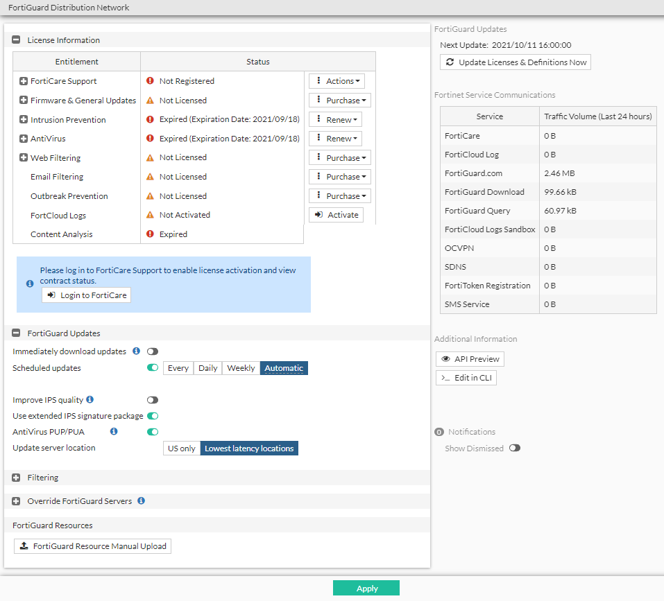Screen dimensions: 664x601
Task: Click the Login to FortiCare button
Action: coord(85,295)
